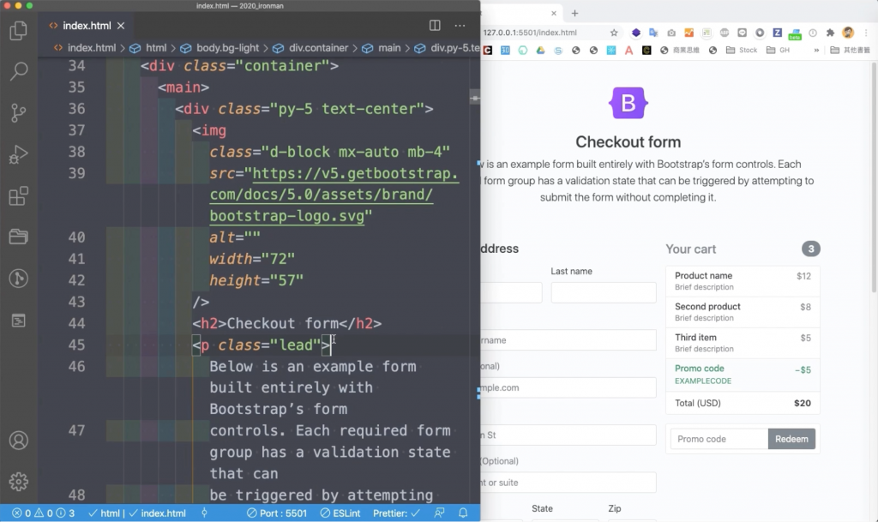Open a new Chrome tab
The image size is (878, 522).
tap(574, 13)
